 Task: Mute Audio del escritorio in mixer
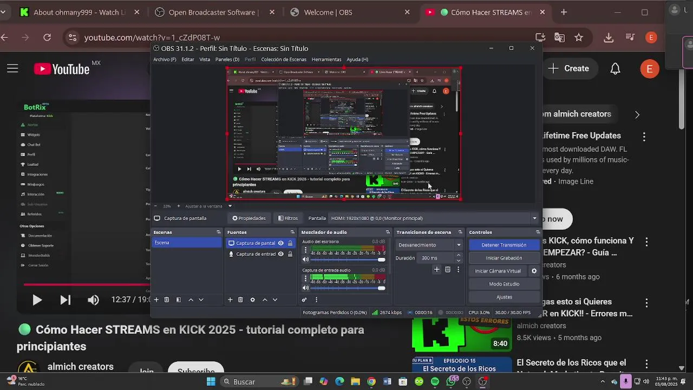(305, 259)
